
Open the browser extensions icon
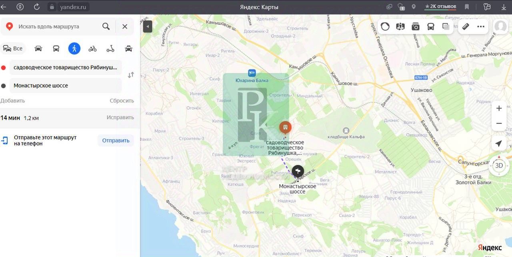pyautogui.click(x=487, y=7)
